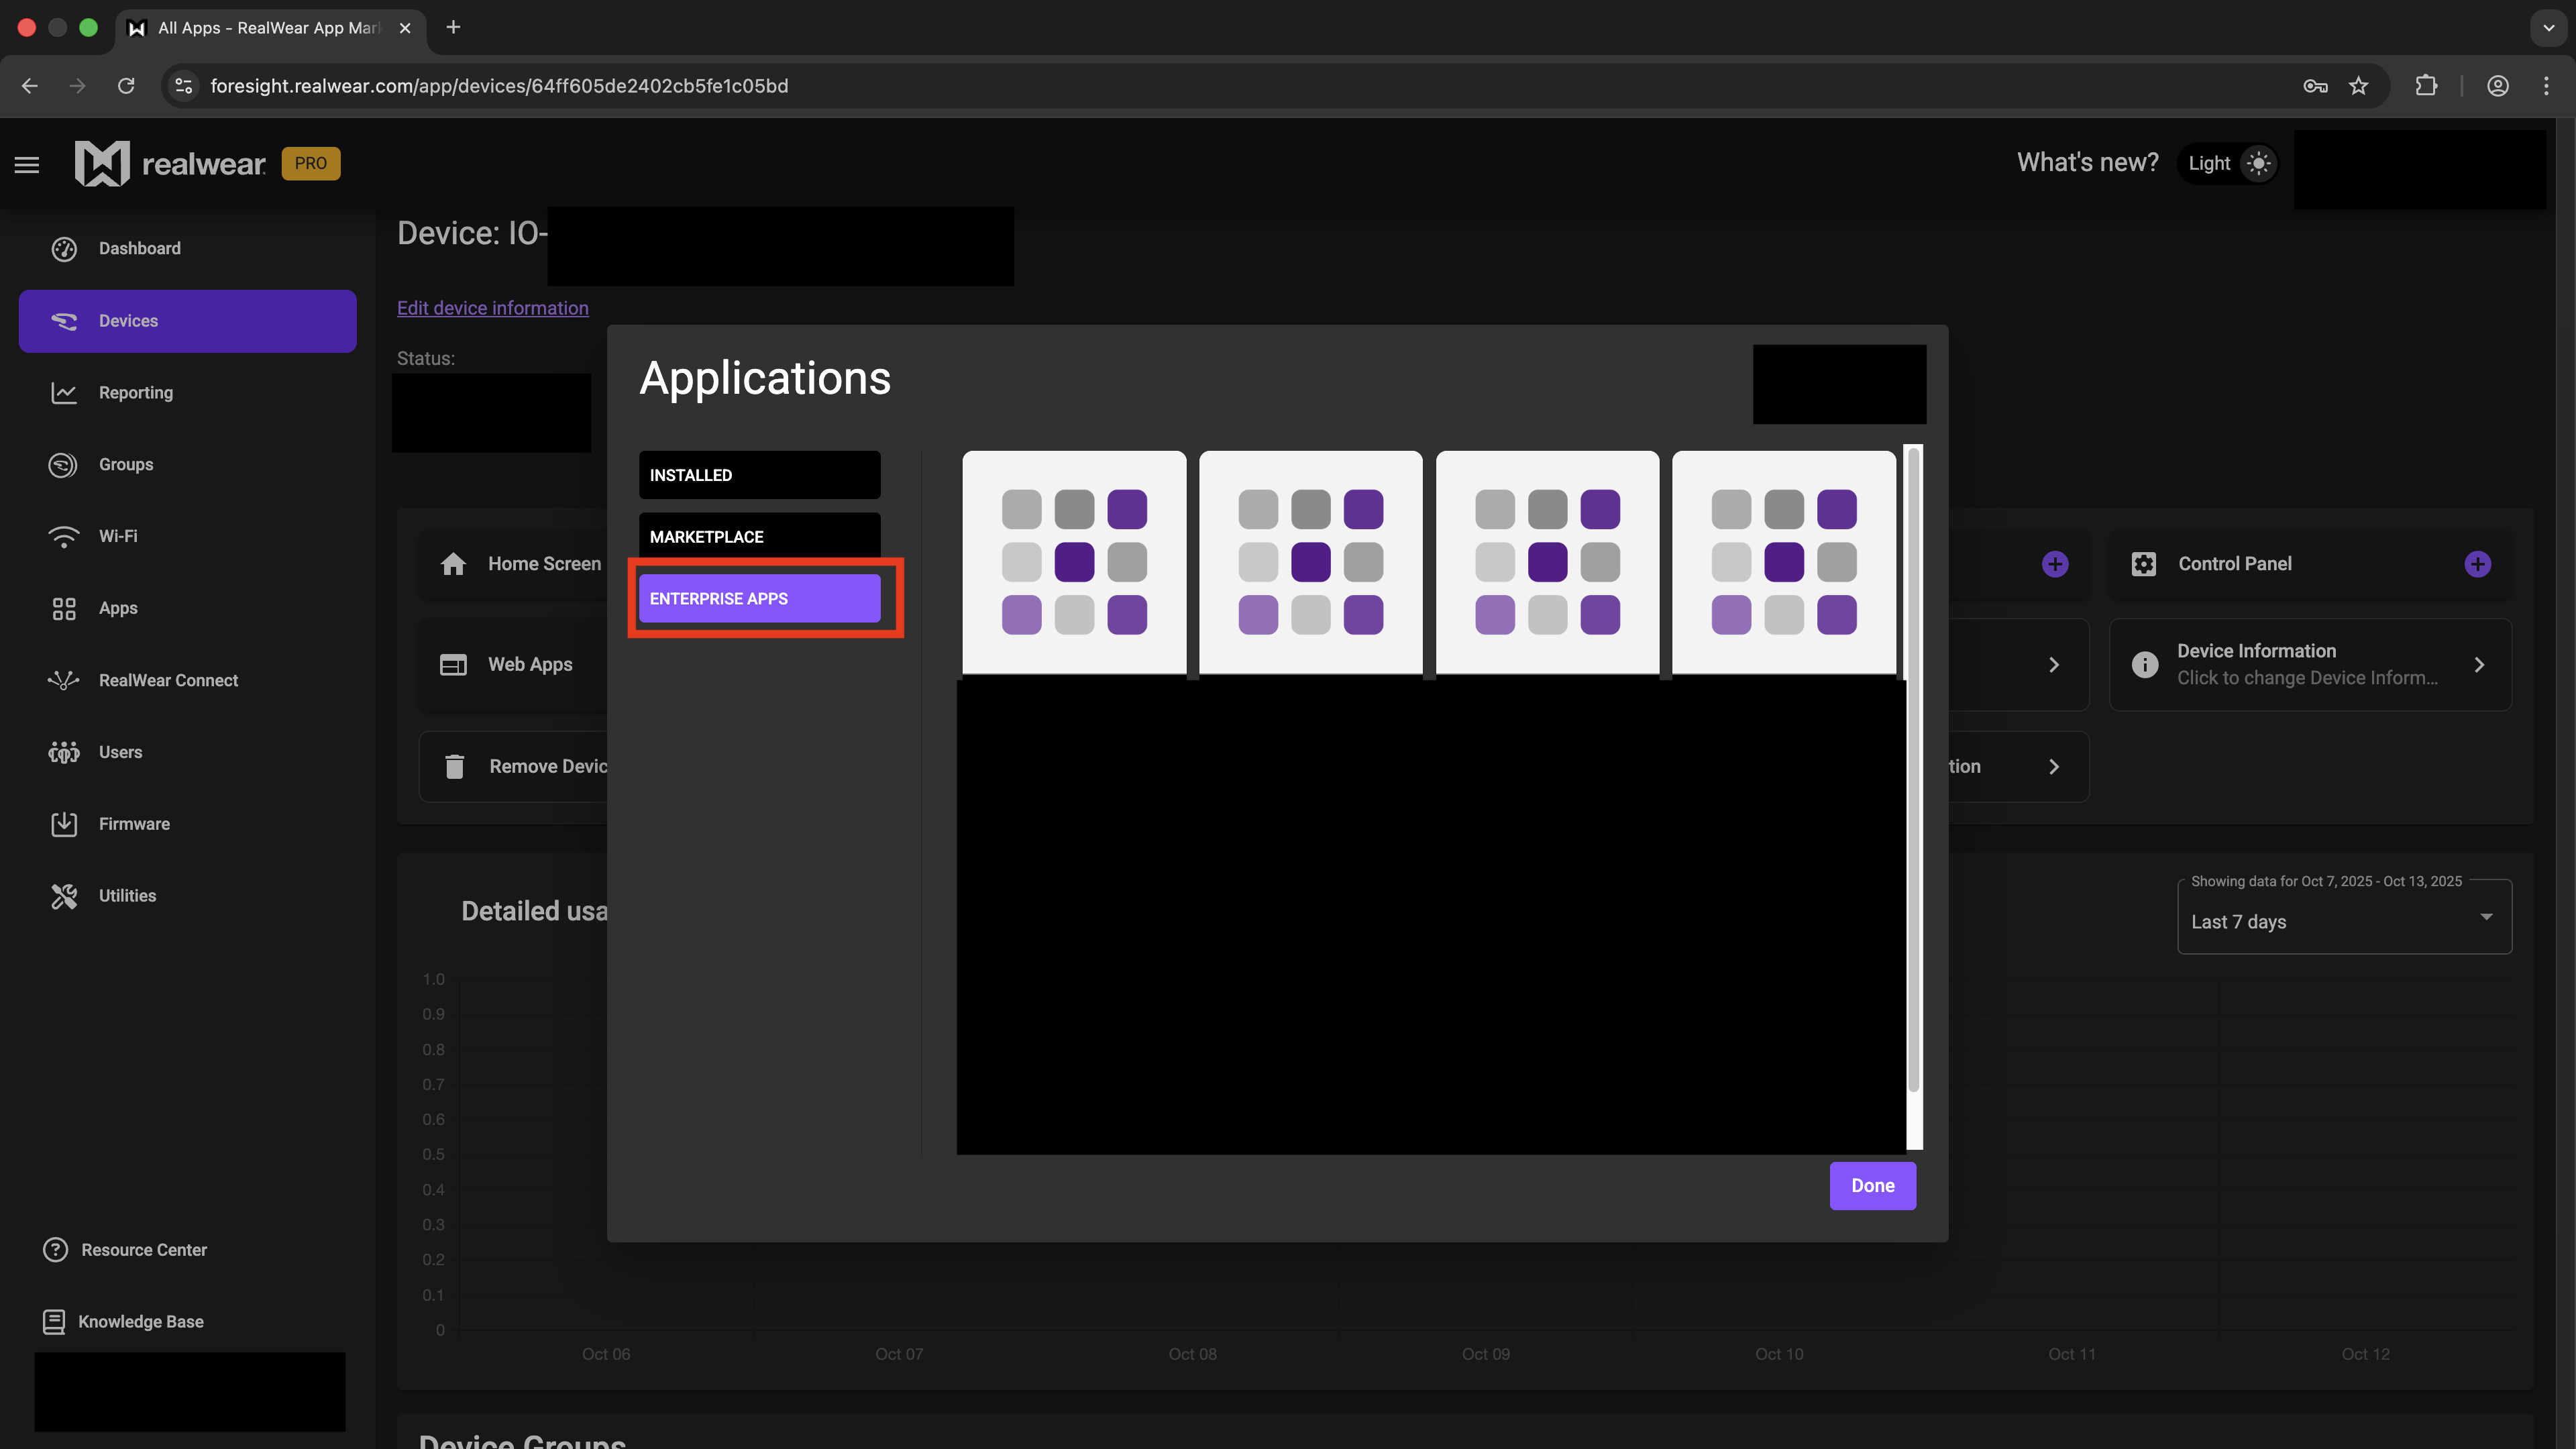Open Last 7 days date range dropdown
The height and width of the screenshot is (1449, 2576).
2344,917
